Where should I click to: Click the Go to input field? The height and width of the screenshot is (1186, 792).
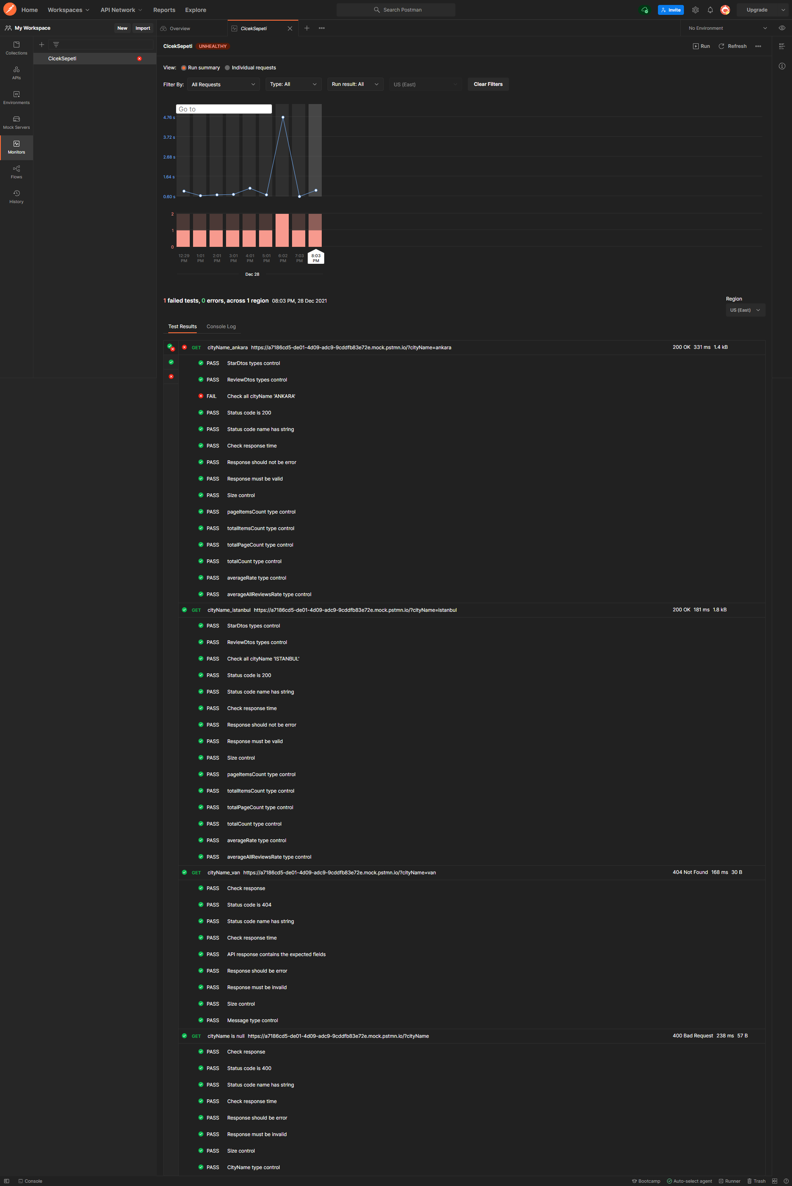(x=224, y=109)
